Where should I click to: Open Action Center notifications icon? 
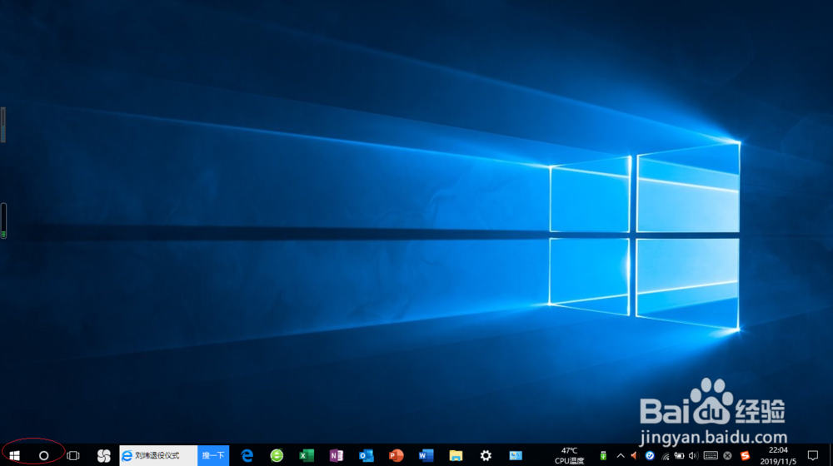pos(813,455)
